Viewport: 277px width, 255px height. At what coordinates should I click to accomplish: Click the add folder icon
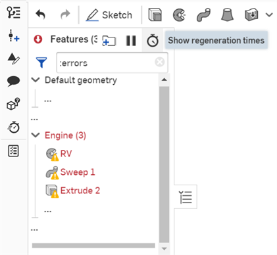point(109,41)
